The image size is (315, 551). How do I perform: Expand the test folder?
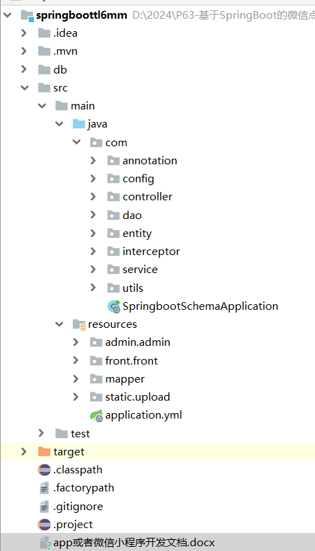click(41, 433)
